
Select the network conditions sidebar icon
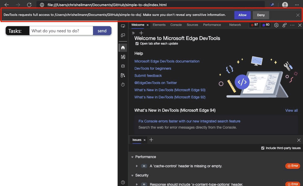[x=123, y=75]
